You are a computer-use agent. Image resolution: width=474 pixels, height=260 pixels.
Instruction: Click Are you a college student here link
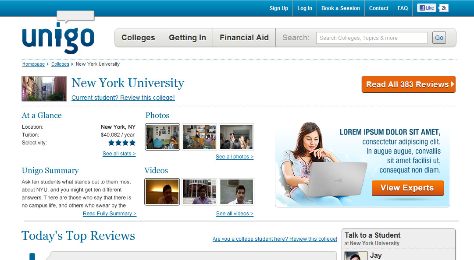pyautogui.click(x=275, y=239)
